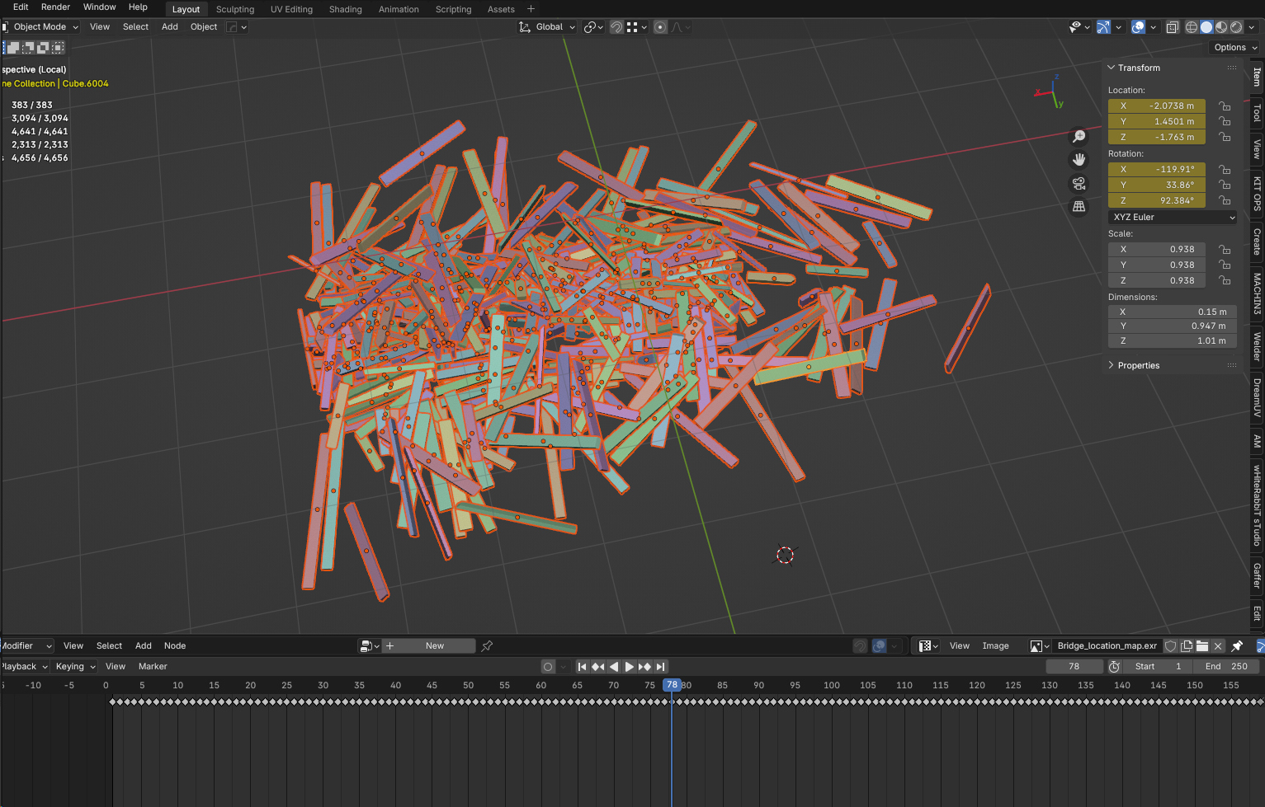
Task: Toggle camera view with the camera gizmo
Action: pyautogui.click(x=1079, y=183)
